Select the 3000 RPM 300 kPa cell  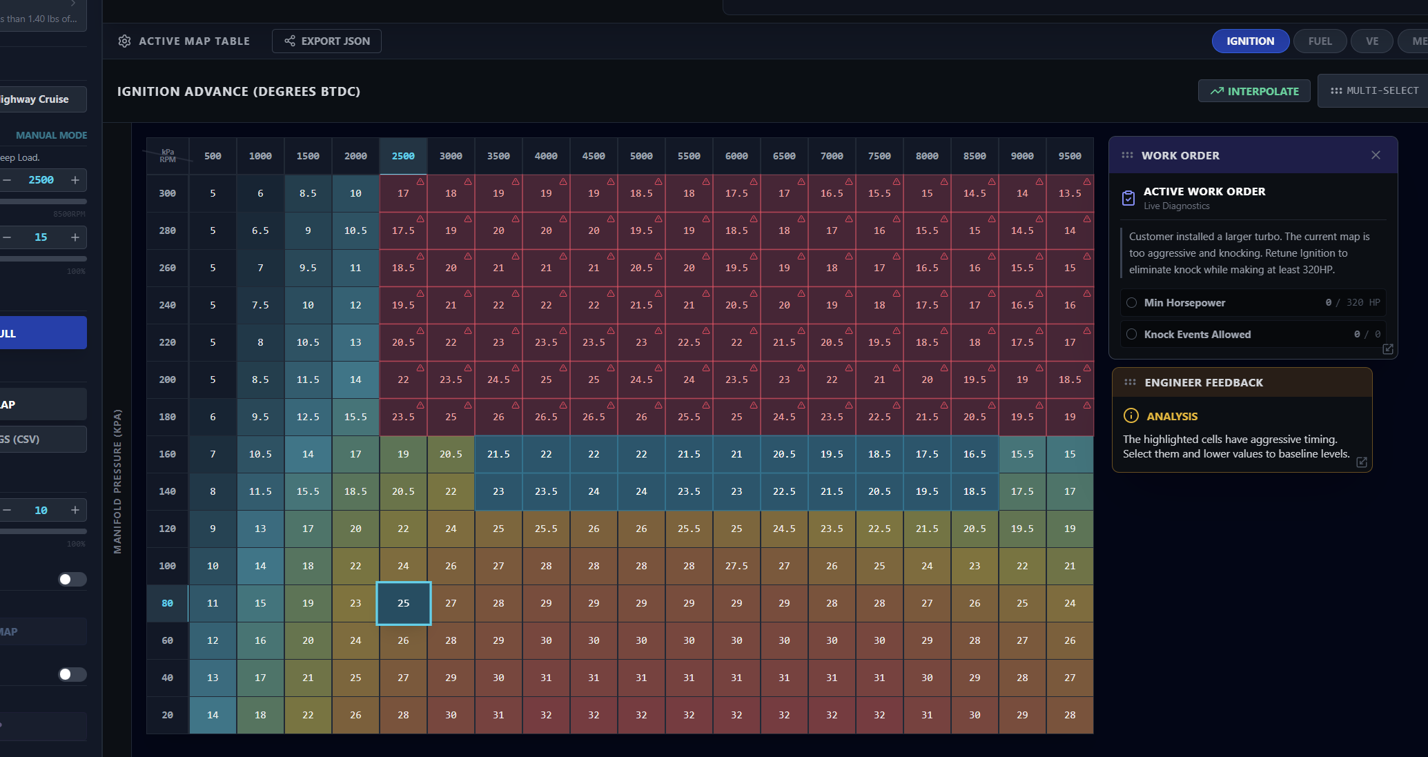(x=451, y=193)
